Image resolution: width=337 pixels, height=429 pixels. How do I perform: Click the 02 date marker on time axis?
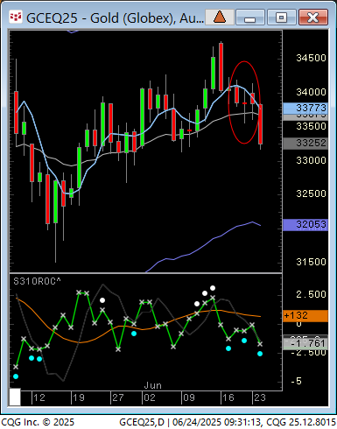[150, 397]
